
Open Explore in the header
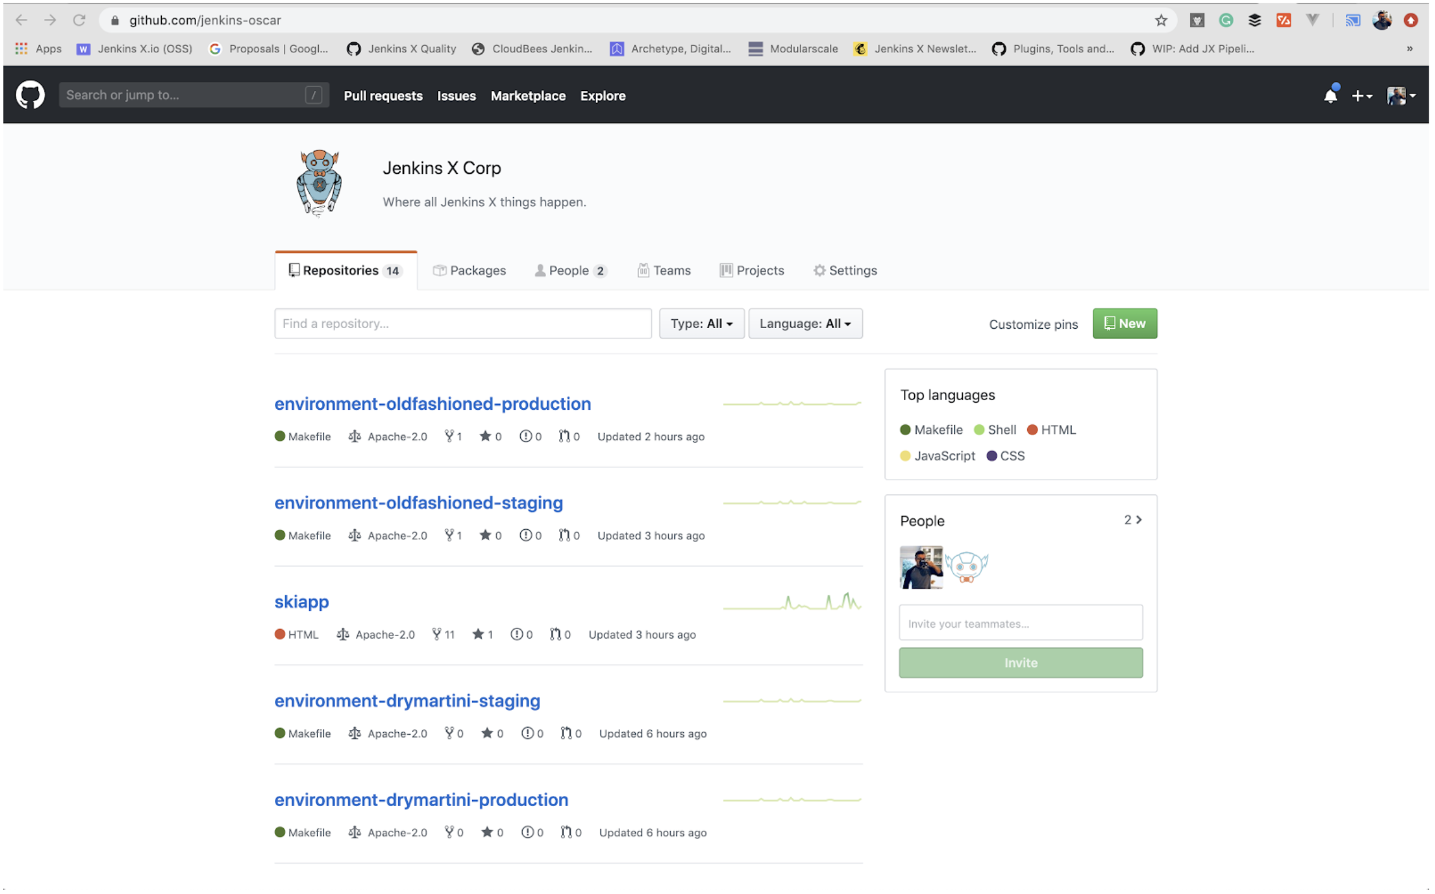pos(603,95)
